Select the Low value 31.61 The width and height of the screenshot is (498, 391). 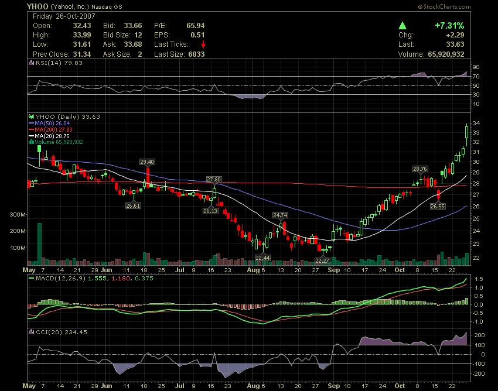[x=82, y=44]
